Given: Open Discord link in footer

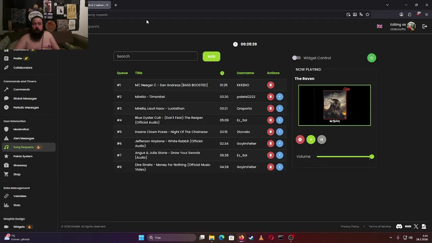Looking at the screenshot, I should (399, 226).
